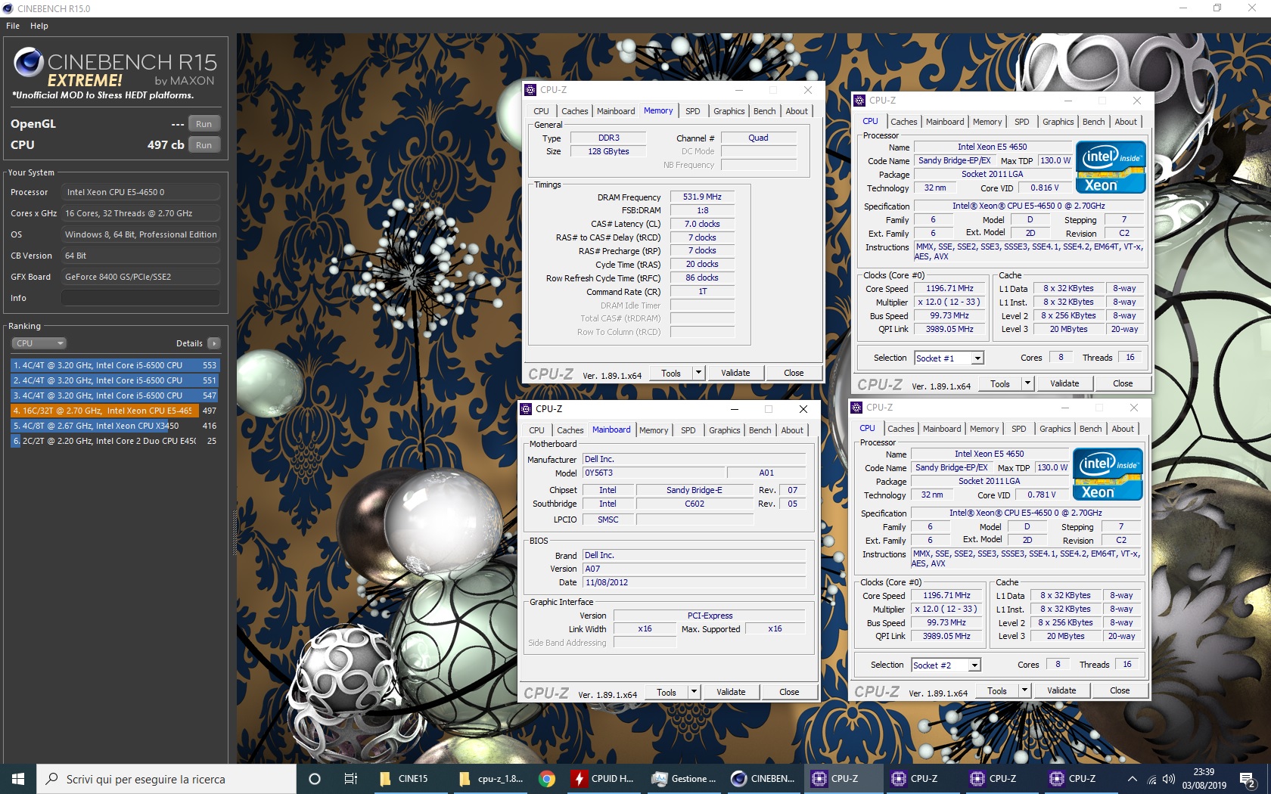Select first ranking row scoring 553

click(115, 365)
